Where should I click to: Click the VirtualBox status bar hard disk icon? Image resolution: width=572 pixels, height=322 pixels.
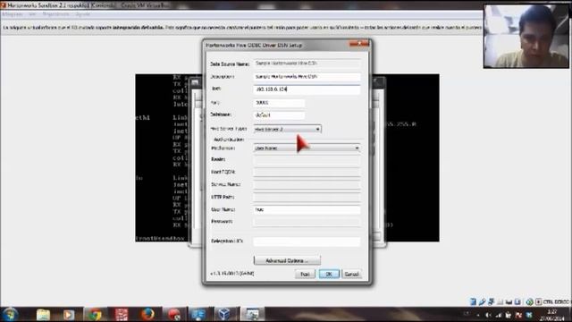click(x=473, y=301)
